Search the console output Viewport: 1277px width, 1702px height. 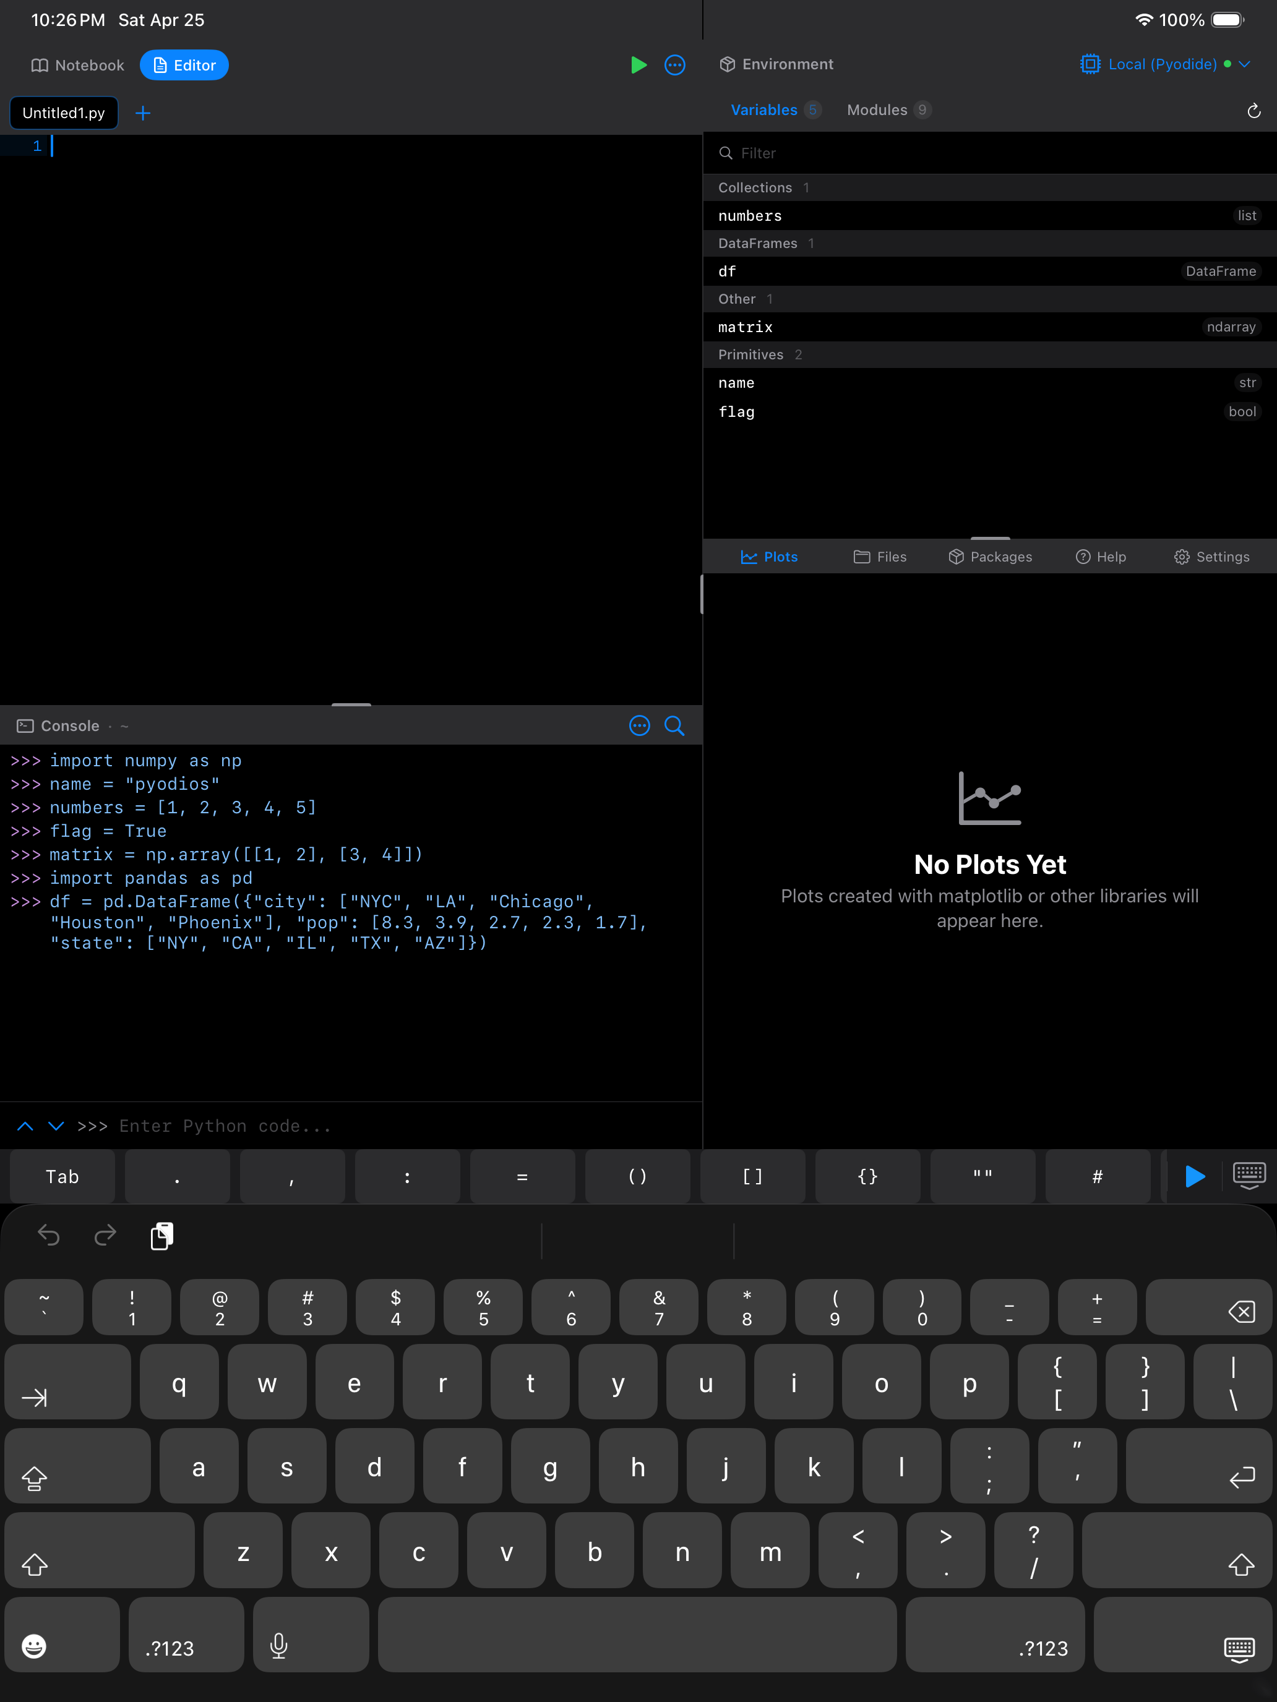pos(674,725)
